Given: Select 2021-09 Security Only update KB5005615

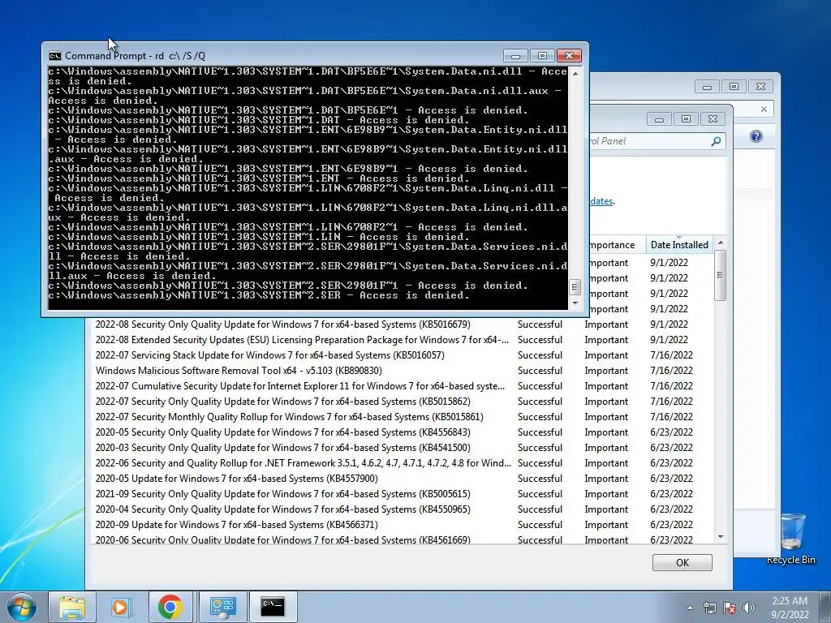Looking at the screenshot, I should click(401, 493).
